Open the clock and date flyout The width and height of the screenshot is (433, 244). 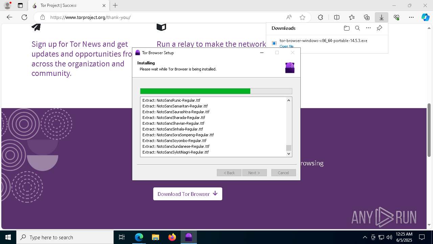click(x=404, y=237)
